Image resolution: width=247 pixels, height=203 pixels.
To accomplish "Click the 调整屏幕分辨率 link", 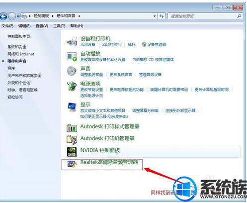I will pyautogui.click(x=145, y=110).
